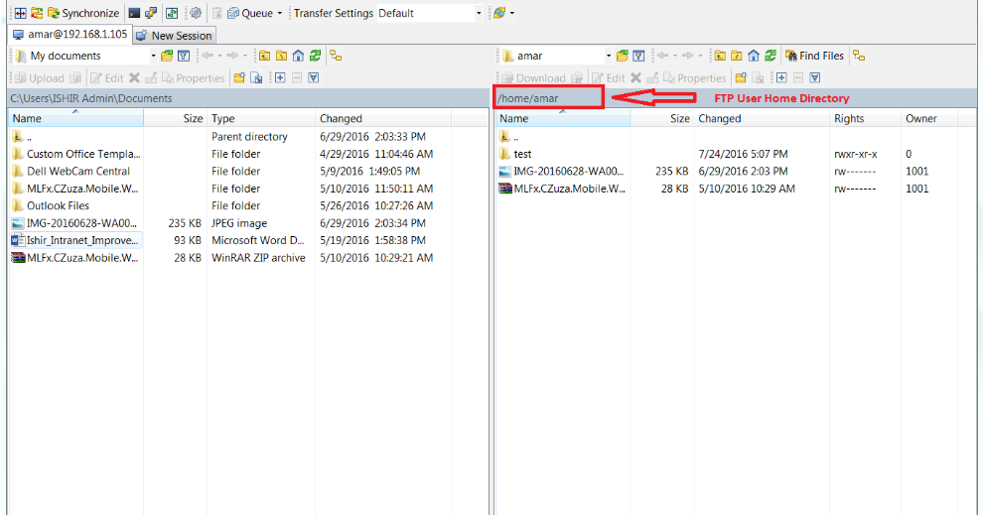Create new local folder icon
Image resolution: width=983 pixels, height=515 pixels.
pyautogui.click(x=239, y=77)
